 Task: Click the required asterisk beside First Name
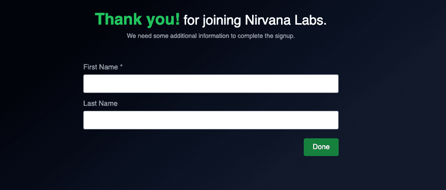pos(121,66)
